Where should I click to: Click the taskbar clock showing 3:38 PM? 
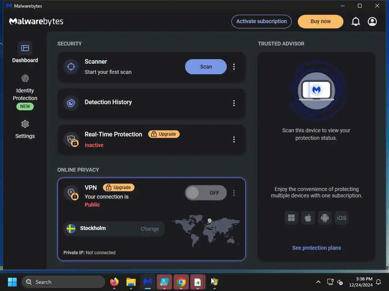361,282
